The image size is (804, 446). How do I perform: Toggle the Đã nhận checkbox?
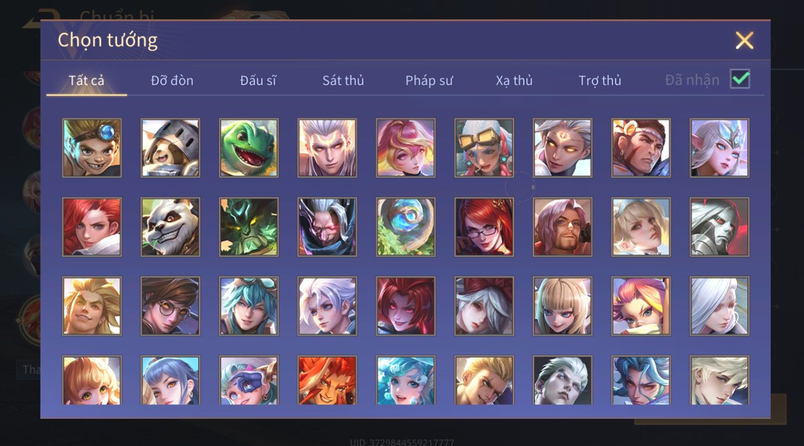tap(740, 79)
